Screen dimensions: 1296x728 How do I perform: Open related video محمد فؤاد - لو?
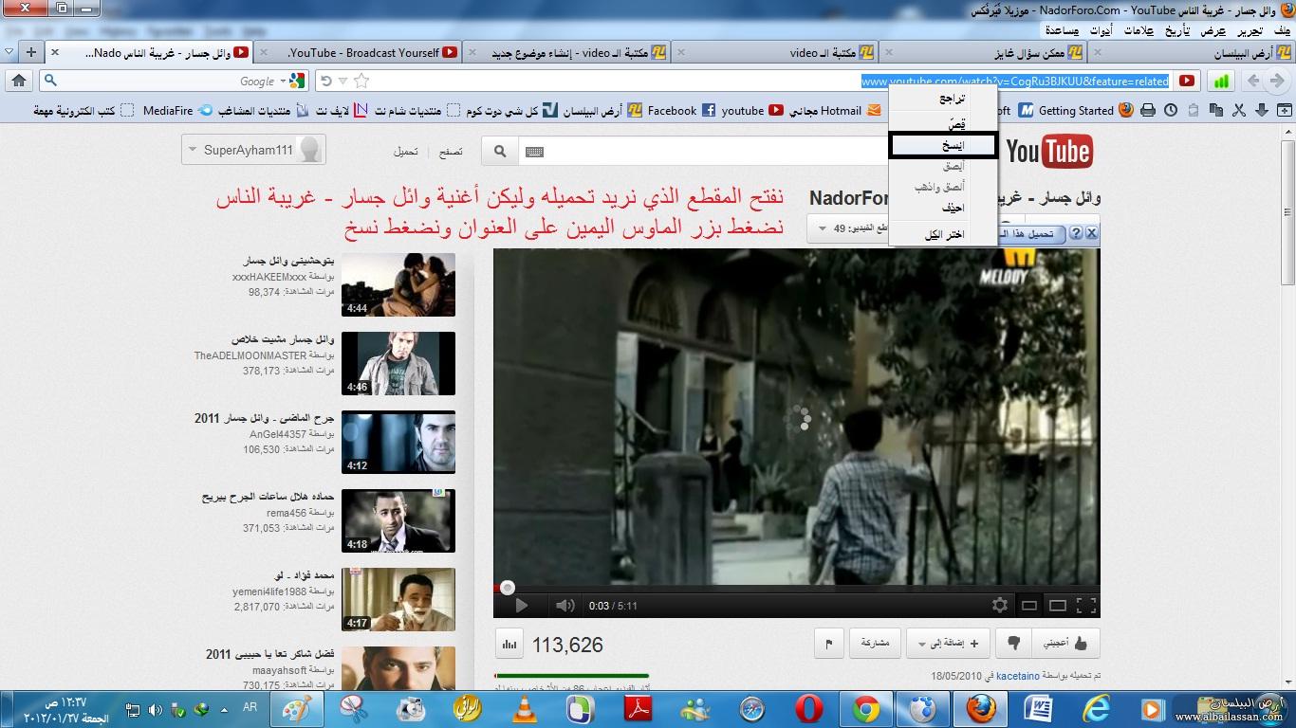[398, 599]
